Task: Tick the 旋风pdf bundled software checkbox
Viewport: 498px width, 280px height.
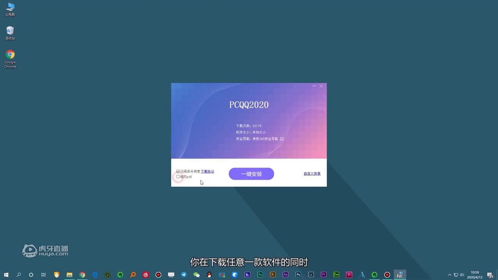Action: [x=178, y=177]
